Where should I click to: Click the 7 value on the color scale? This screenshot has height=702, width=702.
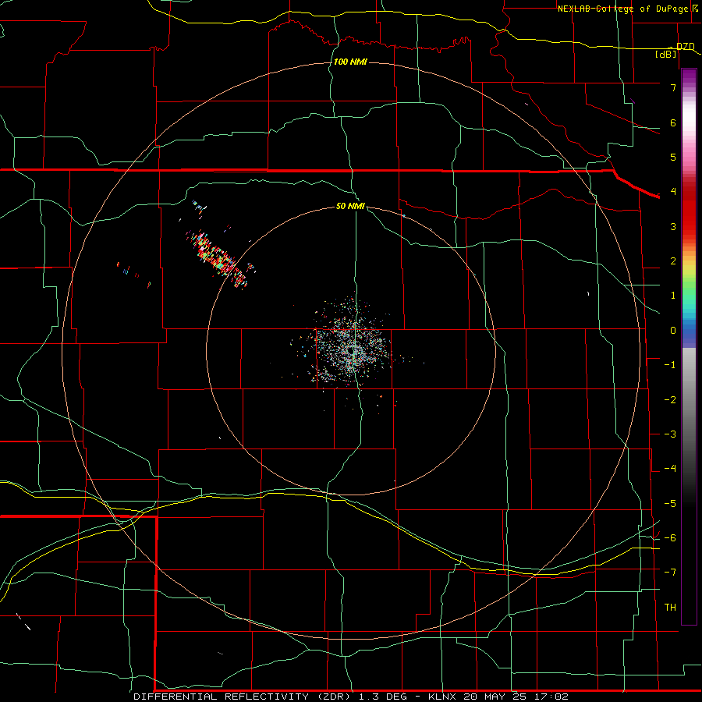pos(673,87)
